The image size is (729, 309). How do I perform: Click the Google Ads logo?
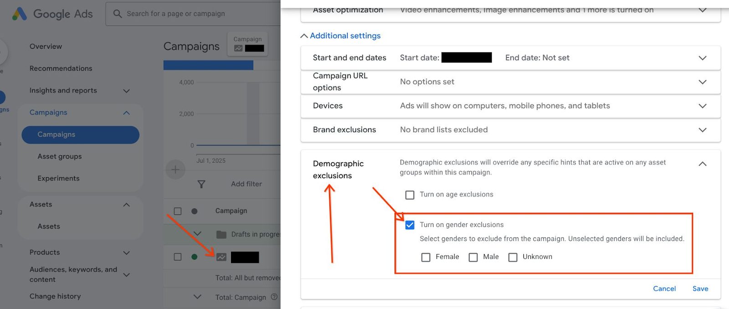(20, 14)
